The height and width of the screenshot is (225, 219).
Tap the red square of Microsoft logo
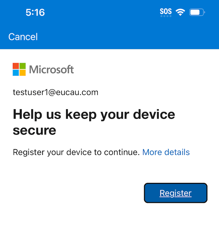click(16, 66)
